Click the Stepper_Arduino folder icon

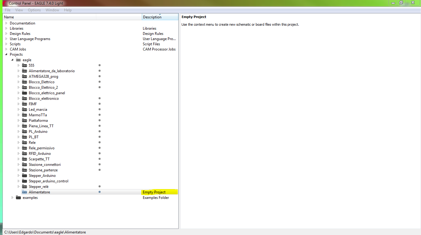tap(25, 176)
